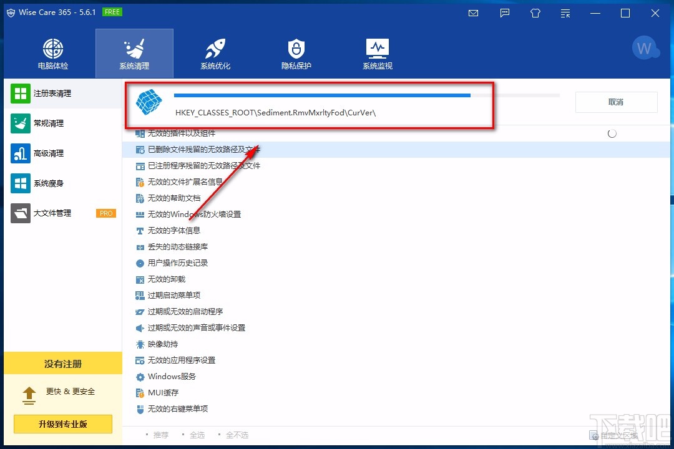The height and width of the screenshot is (449, 674).
Task: Click the scan progress bar
Action: tap(367, 95)
